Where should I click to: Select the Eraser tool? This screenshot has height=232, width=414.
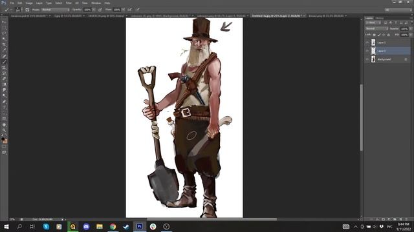coord(4,79)
